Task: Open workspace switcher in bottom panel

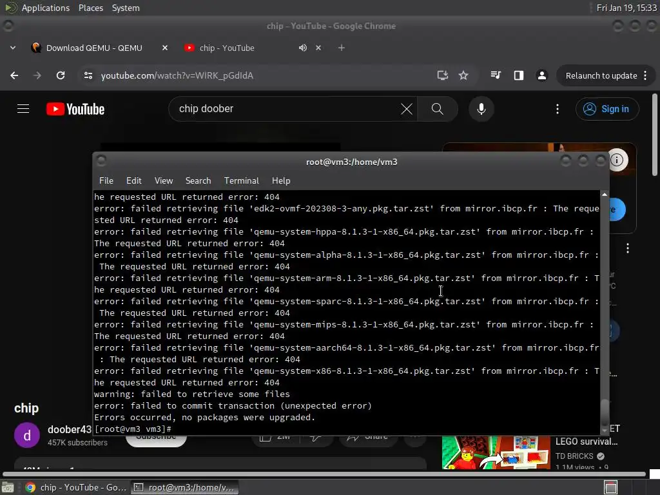Action: tap(610, 487)
